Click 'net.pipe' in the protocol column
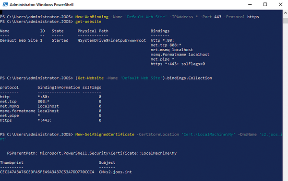 click(10, 115)
